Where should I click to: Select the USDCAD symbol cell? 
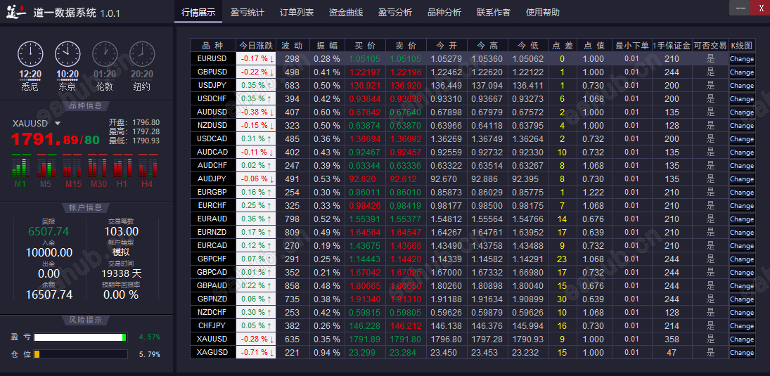(212, 139)
